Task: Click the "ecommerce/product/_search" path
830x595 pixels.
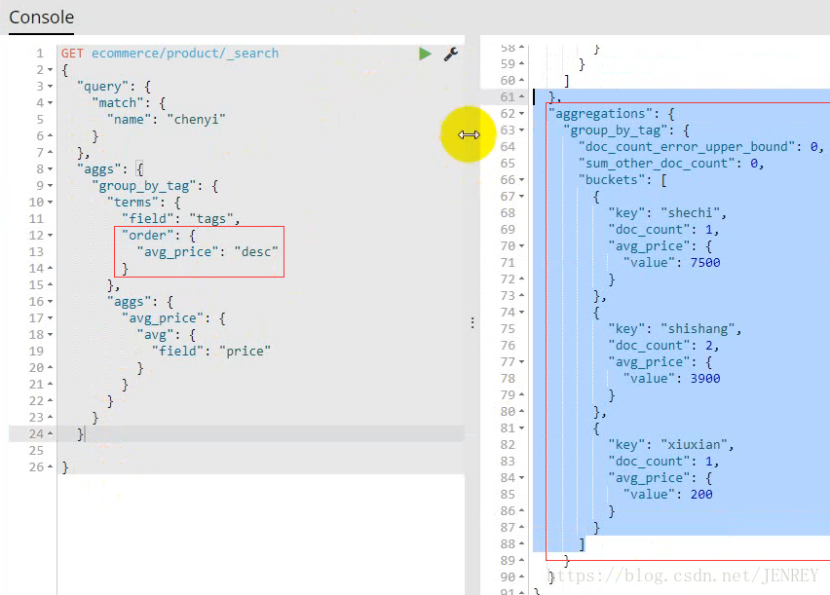Action: [x=185, y=54]
